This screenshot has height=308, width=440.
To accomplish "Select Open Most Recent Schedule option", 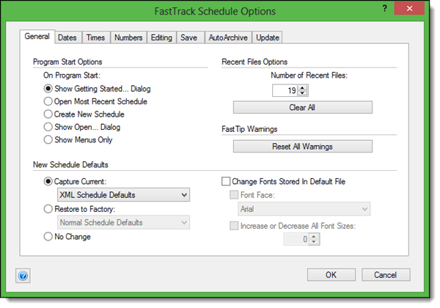I will tap(48, 101).
